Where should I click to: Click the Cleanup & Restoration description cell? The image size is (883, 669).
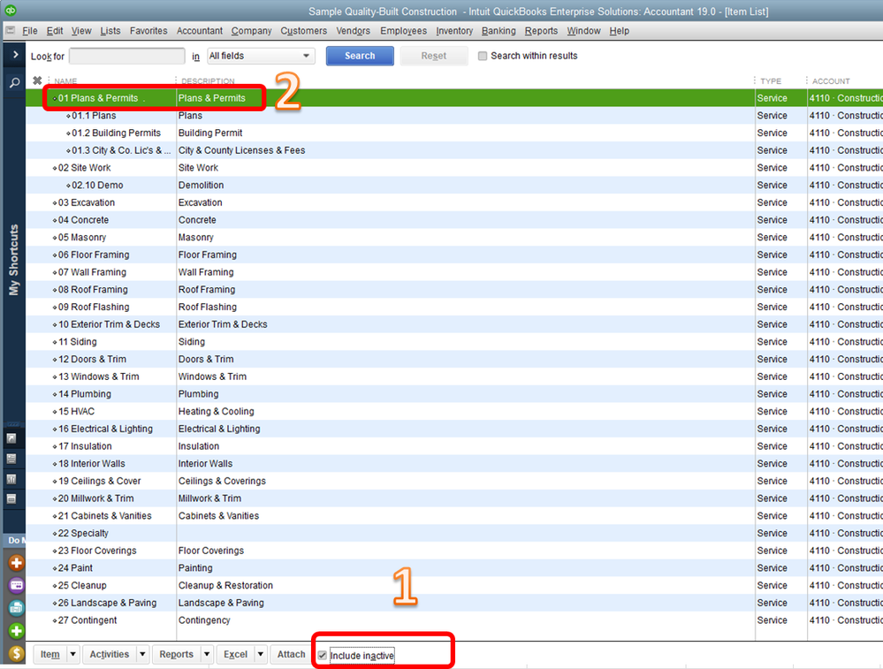coord(225,586)
